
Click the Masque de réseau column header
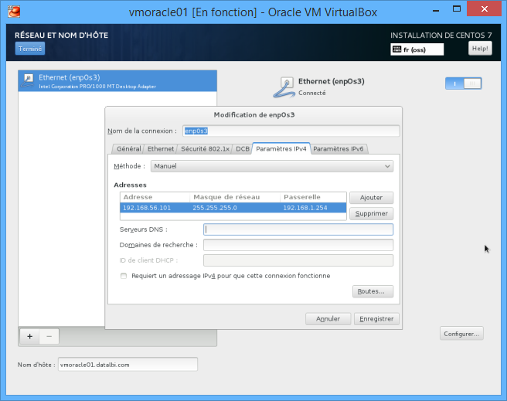click(x=235, y=197)
